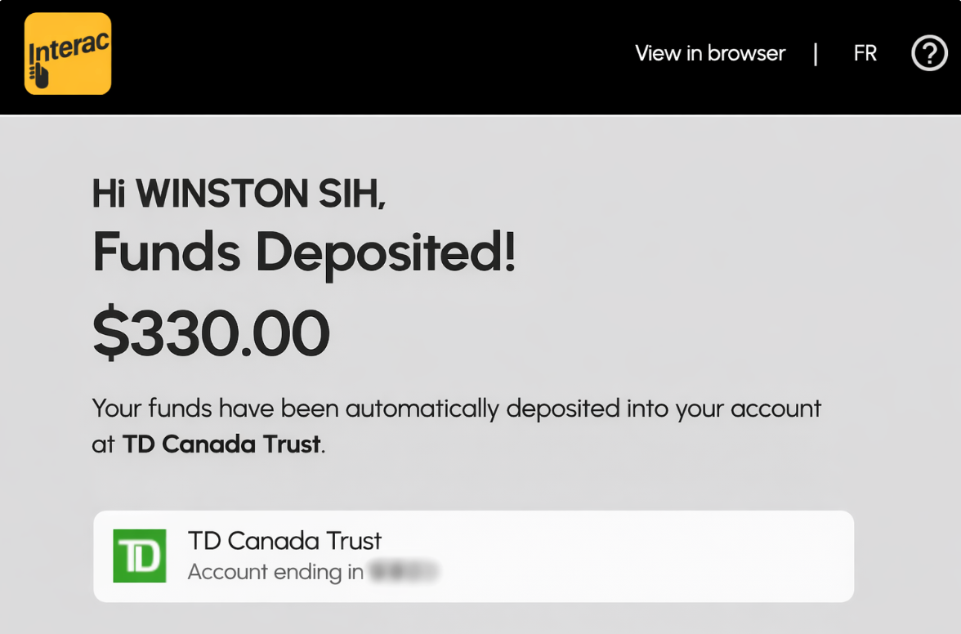The image size is (961, 634).
Task: Click bold TD Canada Trust in the message
Action: [x=221, y=445]
